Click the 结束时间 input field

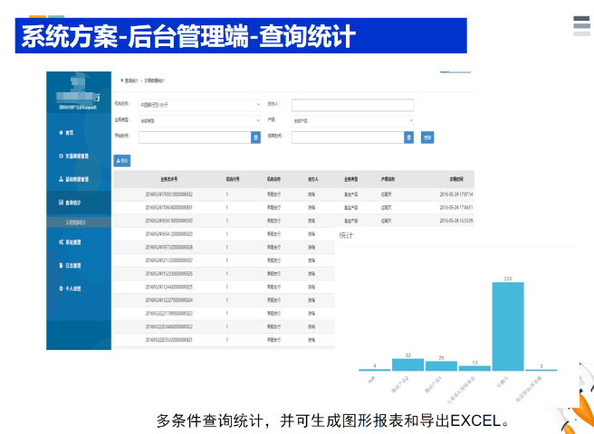click(348, 137)
